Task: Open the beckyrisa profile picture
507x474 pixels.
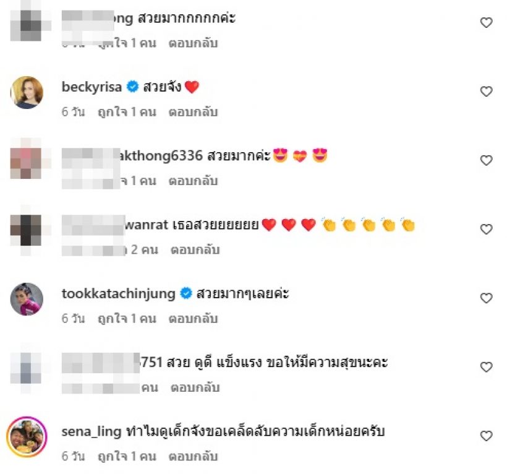Action: click(x=27, y=93)
